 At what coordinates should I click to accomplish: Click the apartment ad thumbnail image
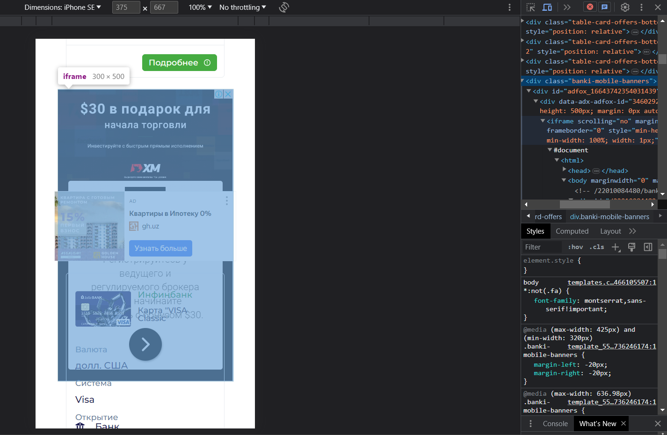90,226
